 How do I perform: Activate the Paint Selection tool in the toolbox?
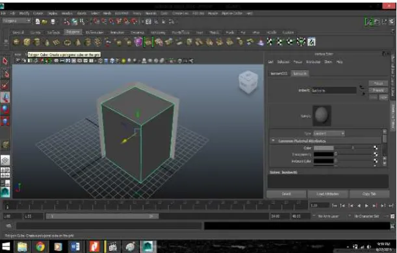coord(5,86)
